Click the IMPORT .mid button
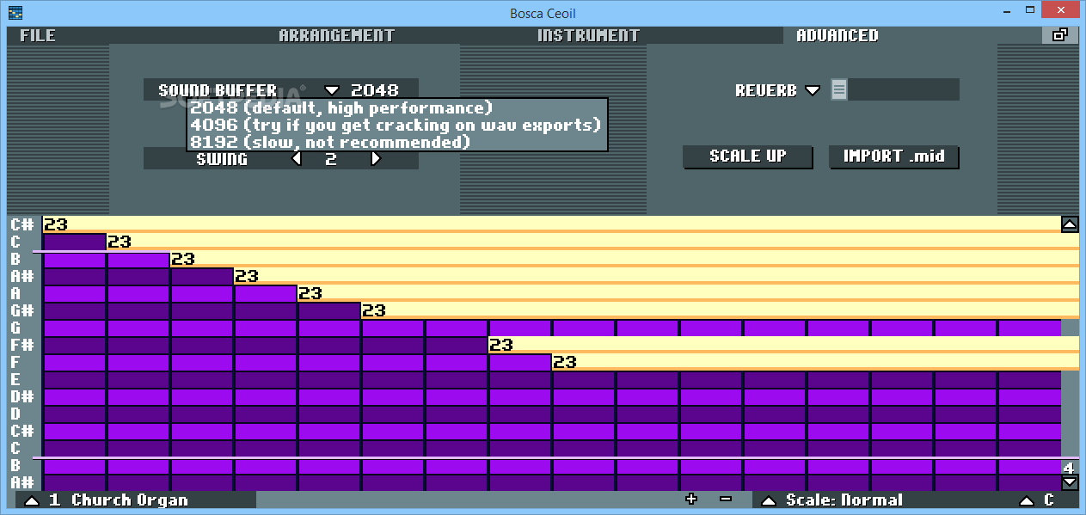1086x515 pixels. (893, 156)
